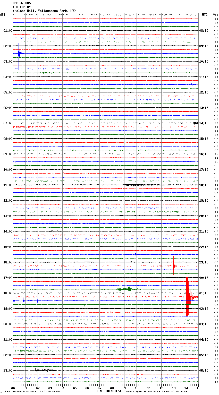Click the 03:00 MST time label
This screenshot has height=395, width=219.
tap(8, 62)
